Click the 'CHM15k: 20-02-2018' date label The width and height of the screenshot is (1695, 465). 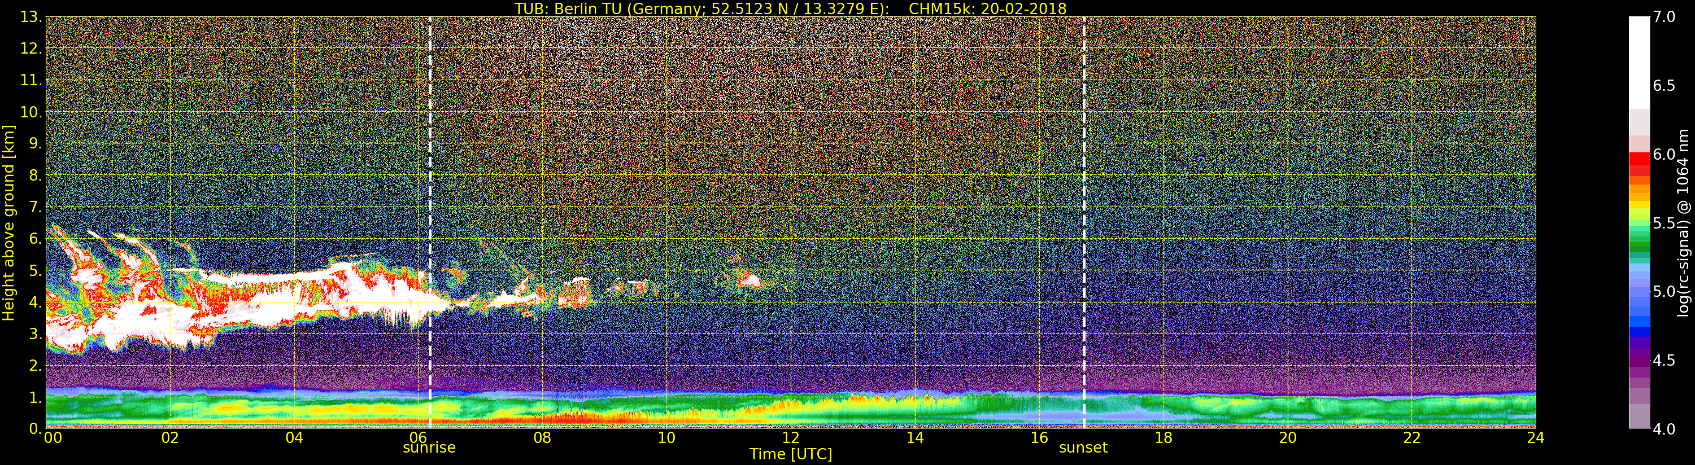pyautogui.click(x=987, y=8)
